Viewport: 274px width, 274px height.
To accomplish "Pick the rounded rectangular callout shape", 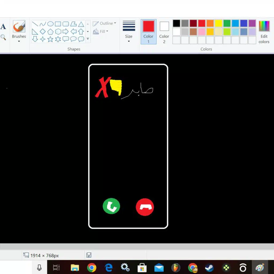I will click(66, 39).
